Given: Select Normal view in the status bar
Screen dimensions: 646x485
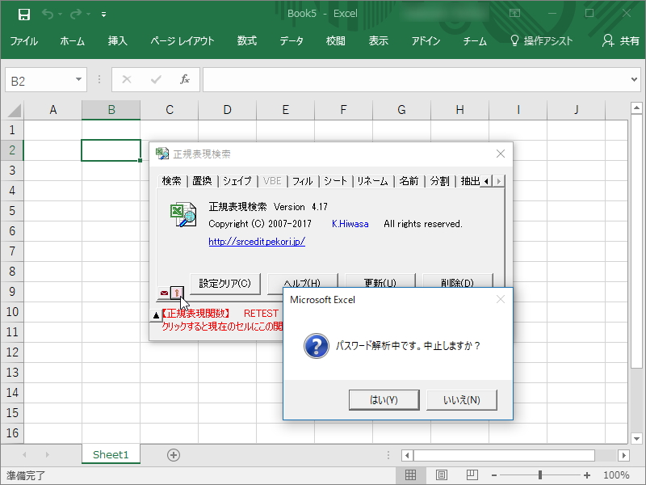Looking at the screenshot, I should pos(410,475).
